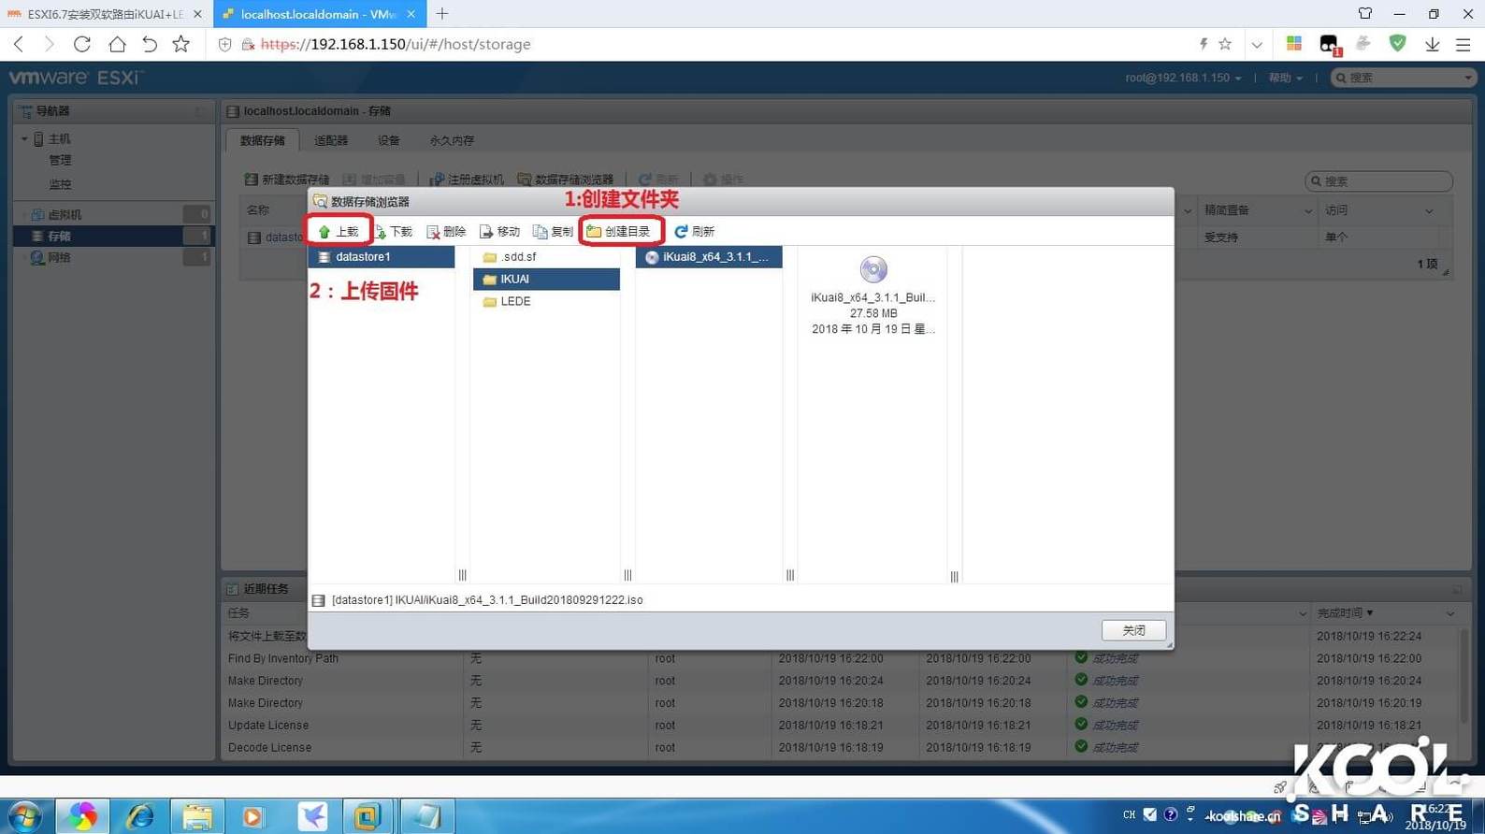Open a new browser tab with plus
The image size is (1485, 834).
(442, 14)
